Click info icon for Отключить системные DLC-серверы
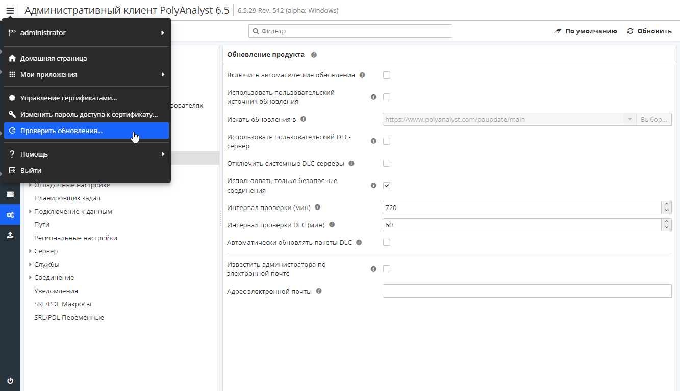This screenshot has height=391, width=680. point(351,164)
